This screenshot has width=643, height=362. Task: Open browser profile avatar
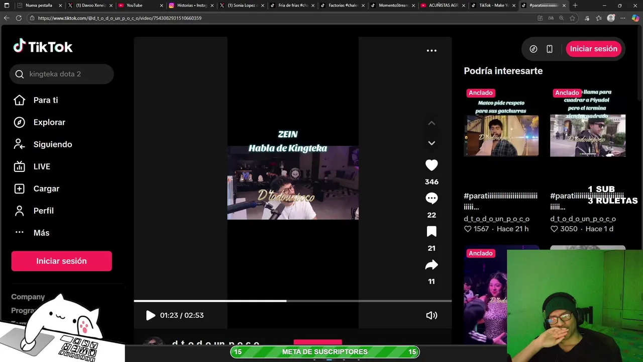(x=611, y=18)
